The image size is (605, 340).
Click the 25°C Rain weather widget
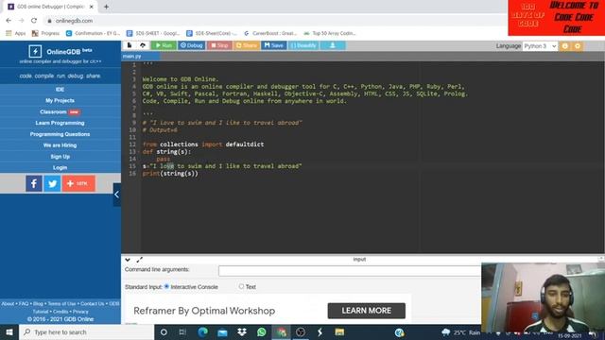pyautogui.click(x=461, y=332)
